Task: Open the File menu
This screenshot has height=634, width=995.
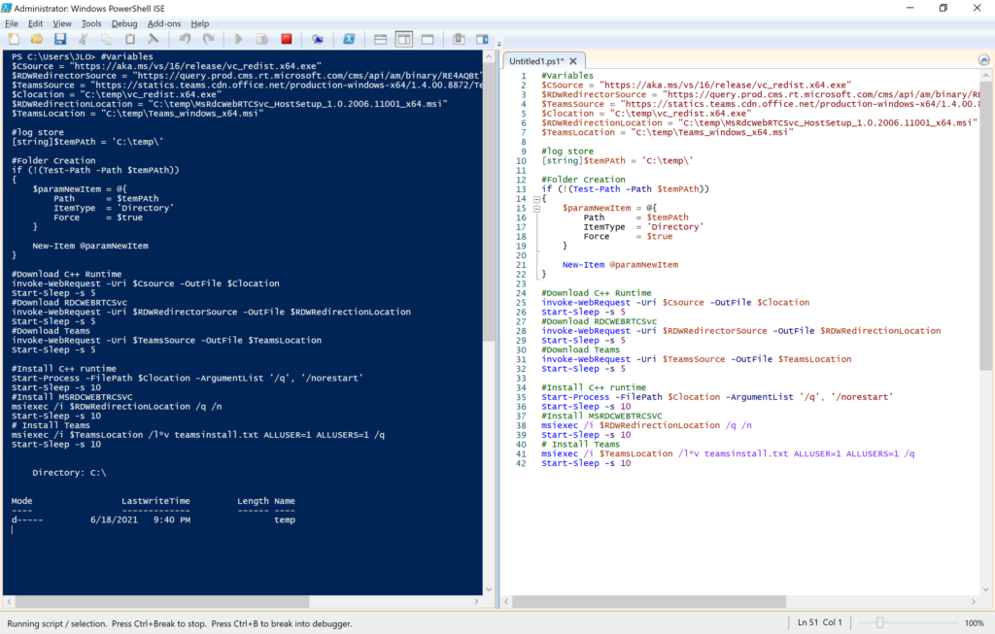Action: tap(12, 23)
